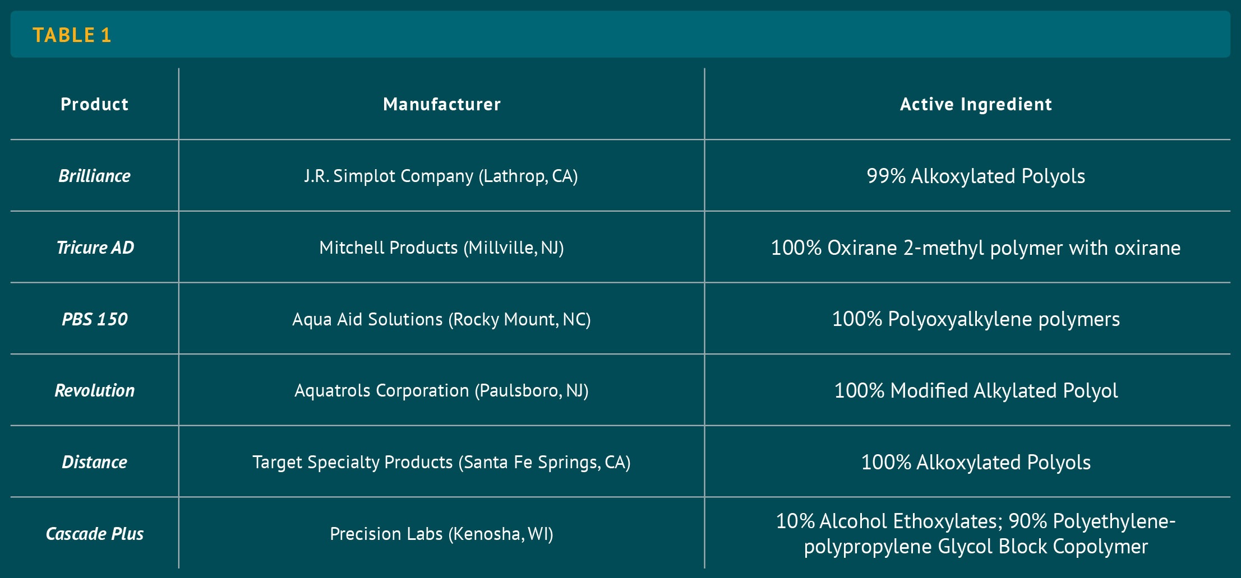
Task: Select the Distance product cell
Action: pos(95,462)
